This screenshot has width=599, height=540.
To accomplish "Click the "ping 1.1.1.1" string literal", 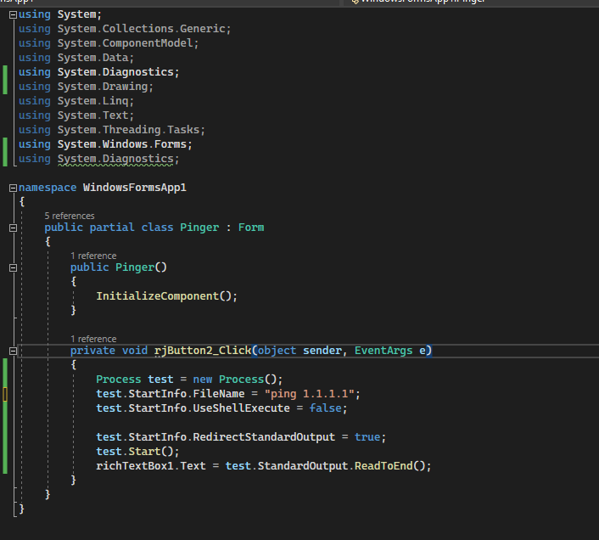I will pos(310,394).
